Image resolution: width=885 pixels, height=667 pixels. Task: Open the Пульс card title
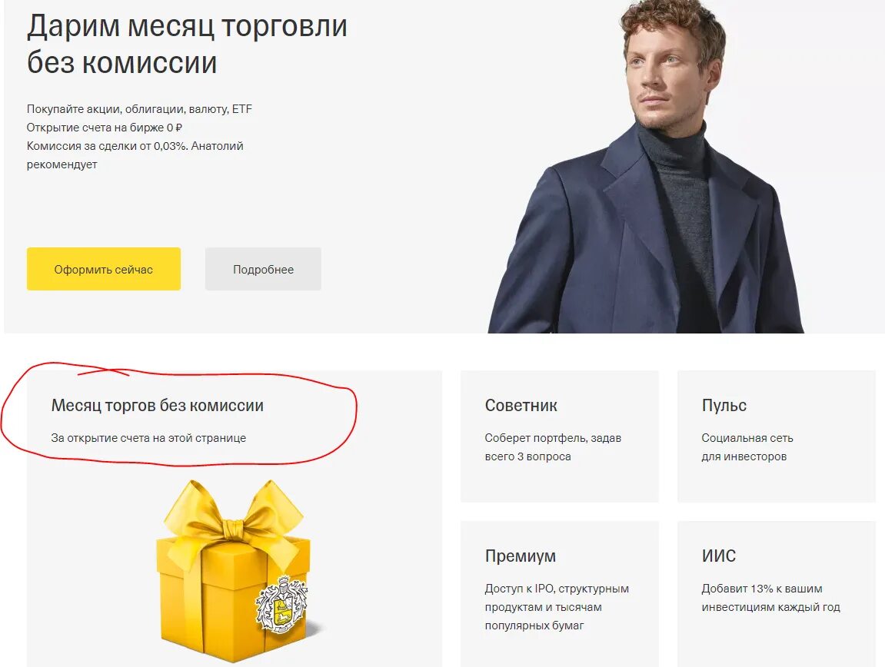[724, 405]
